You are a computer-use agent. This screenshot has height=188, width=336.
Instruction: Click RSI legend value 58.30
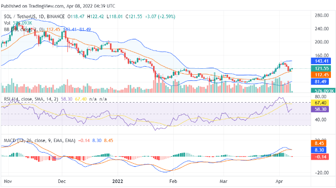point(67,99)
